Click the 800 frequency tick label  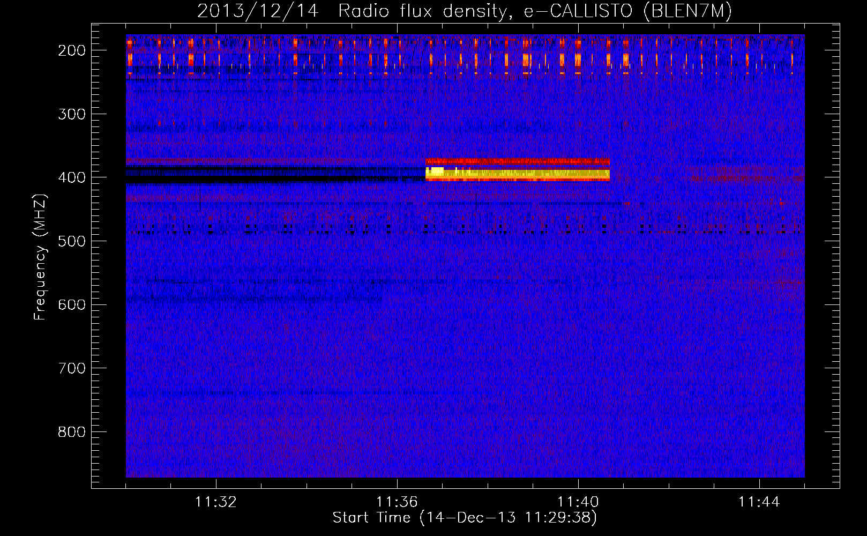coord(71,432)
